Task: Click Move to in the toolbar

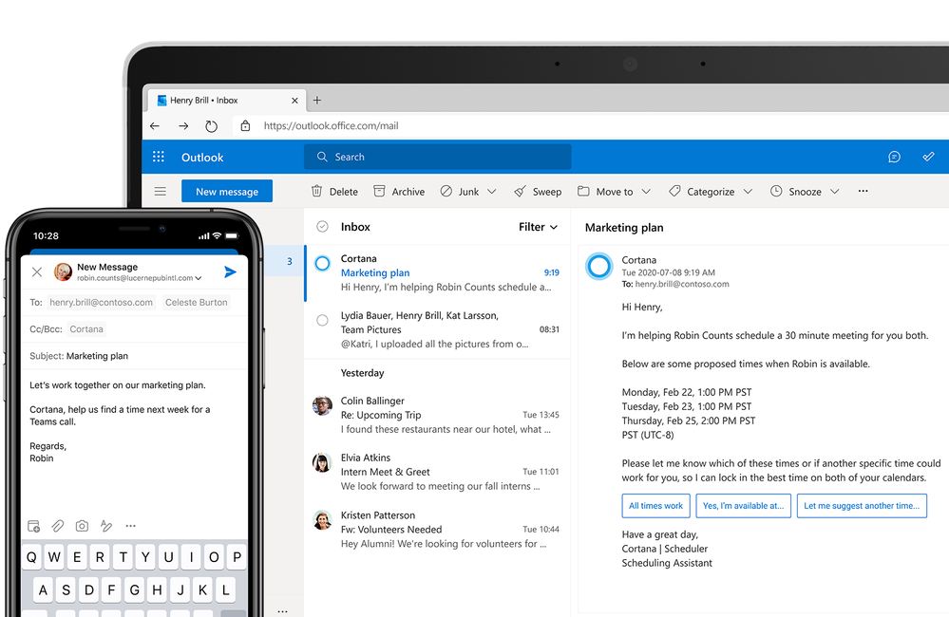Action: (x=605, y=191)
